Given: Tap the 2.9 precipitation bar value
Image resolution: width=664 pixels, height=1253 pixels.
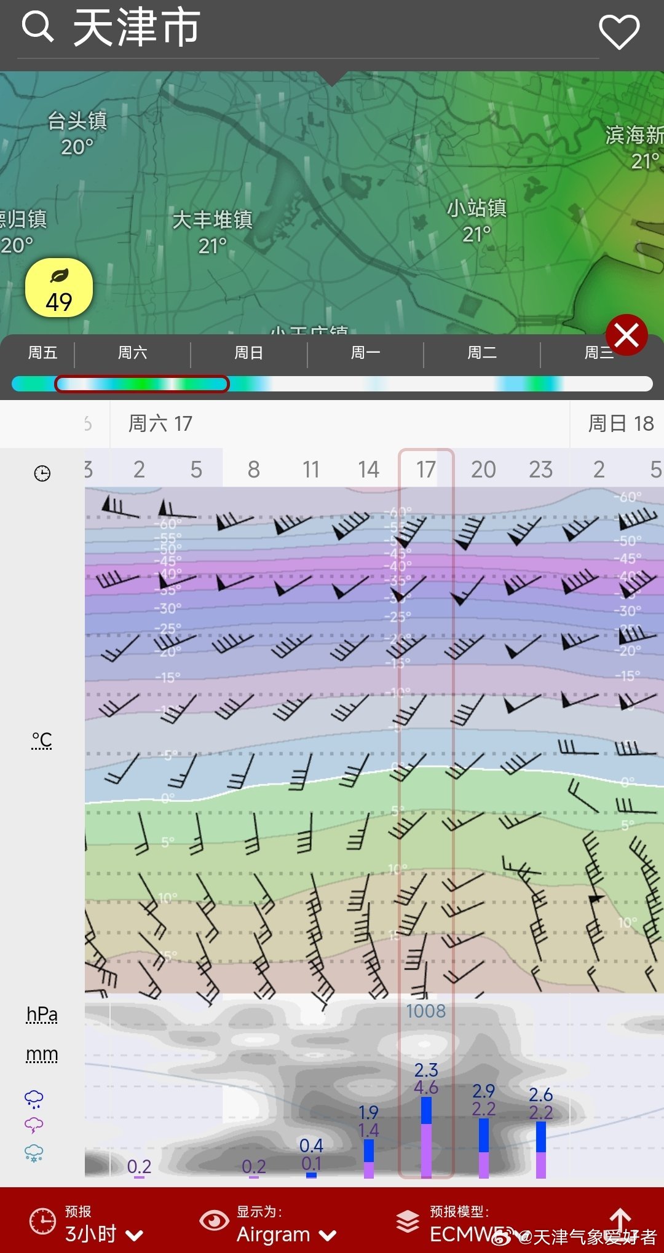Looking at the screenshot, I should click(x=483, y=1091).
